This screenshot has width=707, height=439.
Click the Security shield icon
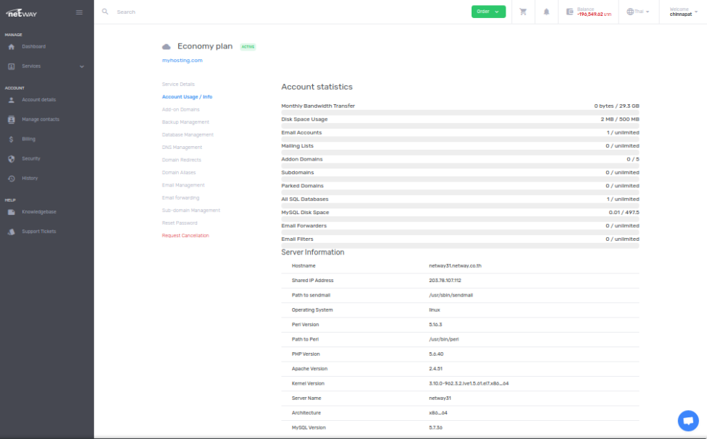(x=12, y=159)
